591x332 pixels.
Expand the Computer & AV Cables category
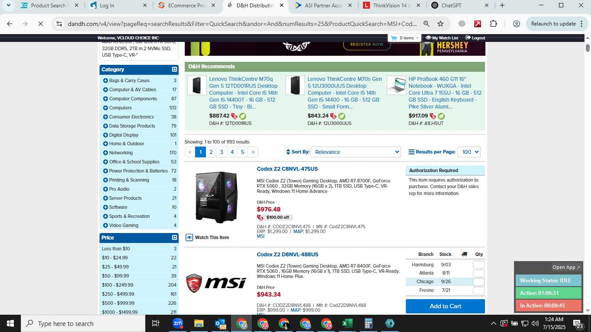[106, 89]
